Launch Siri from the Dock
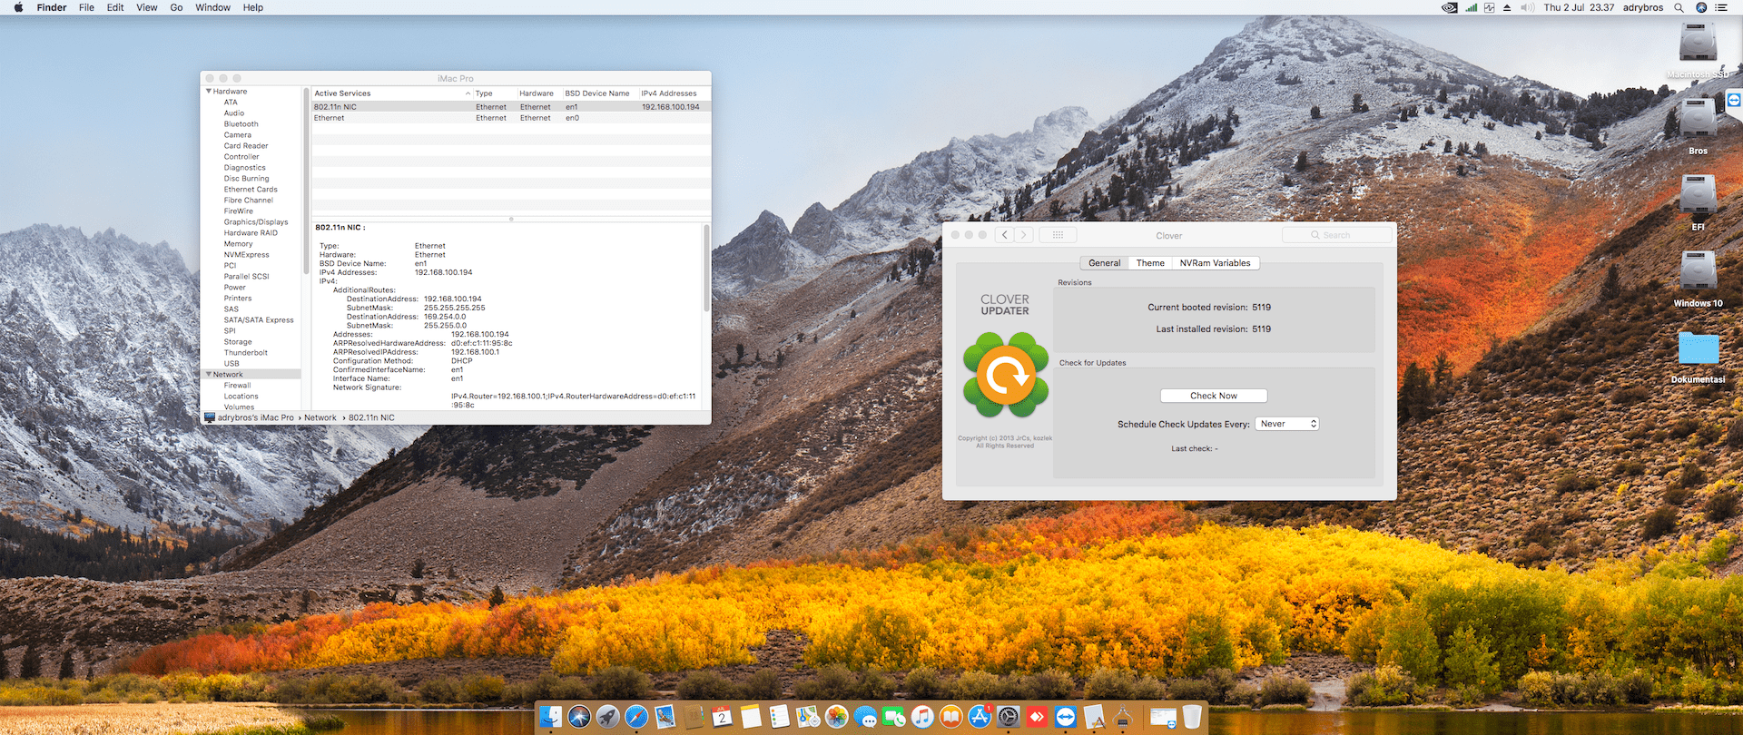 579,717
